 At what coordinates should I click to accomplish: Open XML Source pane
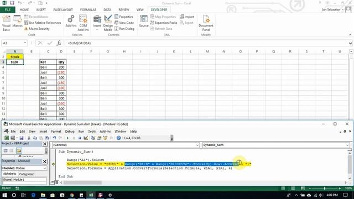tap(144, 22)
